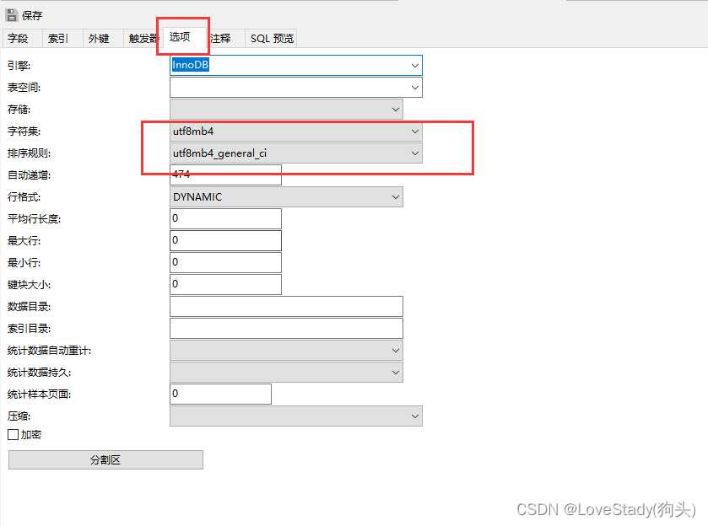Image resolution: width=708 pixels, height=526 pixels.
Task: Open the 字符集 charset dropdown utf8mb4
Action: [296, 131]
